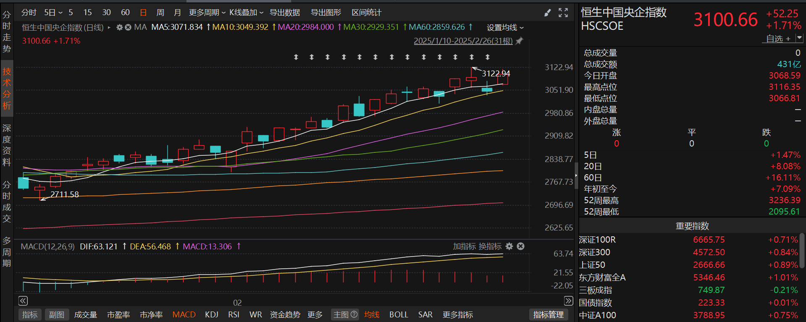
Task: Open MACD indicator settings gear
Action: point(509,246)
